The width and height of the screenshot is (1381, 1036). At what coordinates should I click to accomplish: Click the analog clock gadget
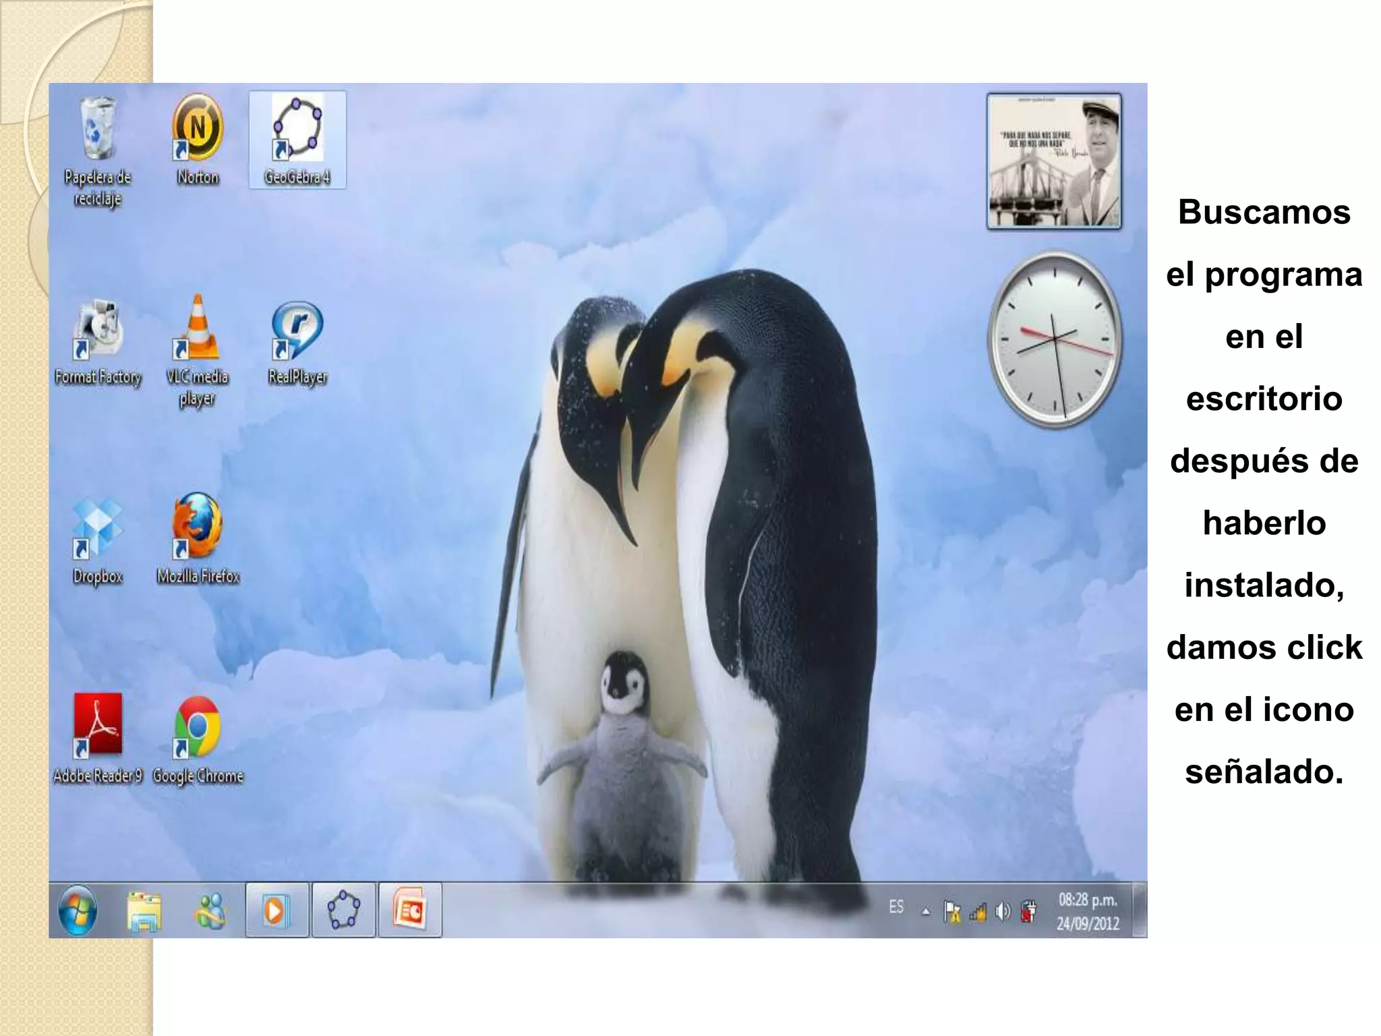pos(1055,339)
